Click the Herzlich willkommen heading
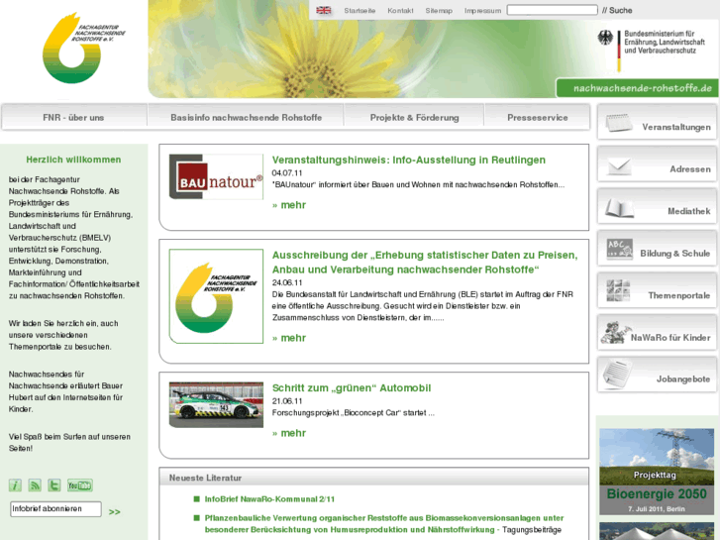The height and width of the screenshot is (540, 720). pyautogui.click(x=73, y=160)
